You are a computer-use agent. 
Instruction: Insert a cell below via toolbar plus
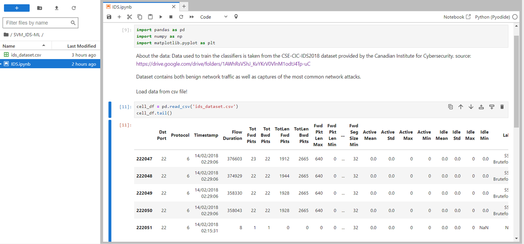(119, 17)
